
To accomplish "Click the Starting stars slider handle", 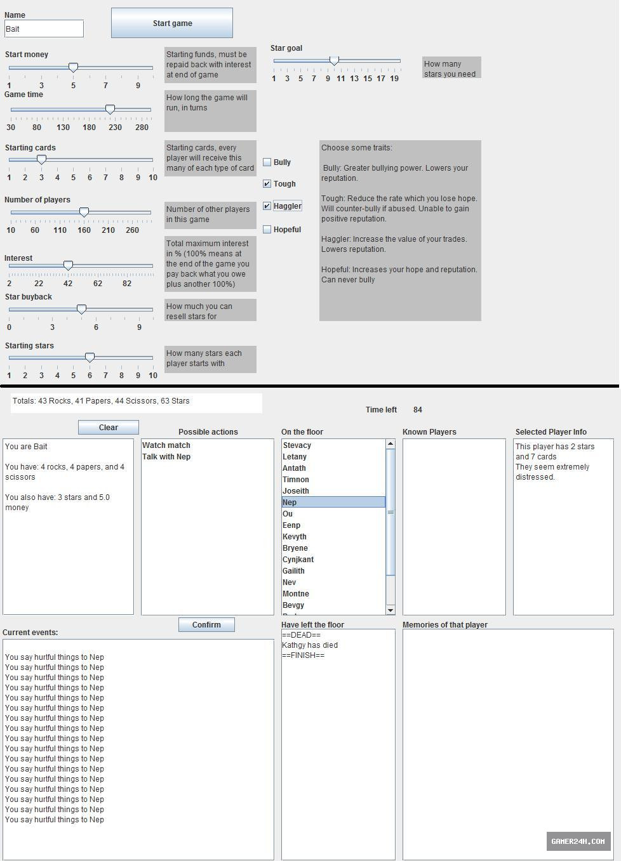I will coord(90,358).
